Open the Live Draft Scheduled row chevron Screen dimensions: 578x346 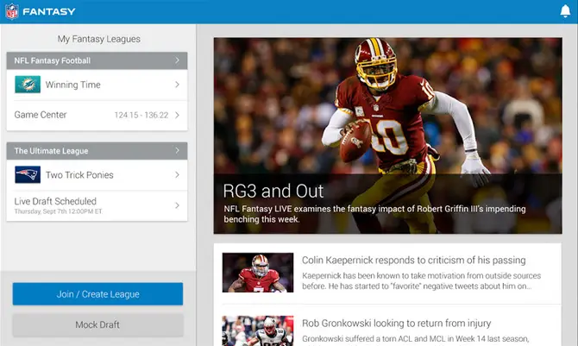(178, 205)
